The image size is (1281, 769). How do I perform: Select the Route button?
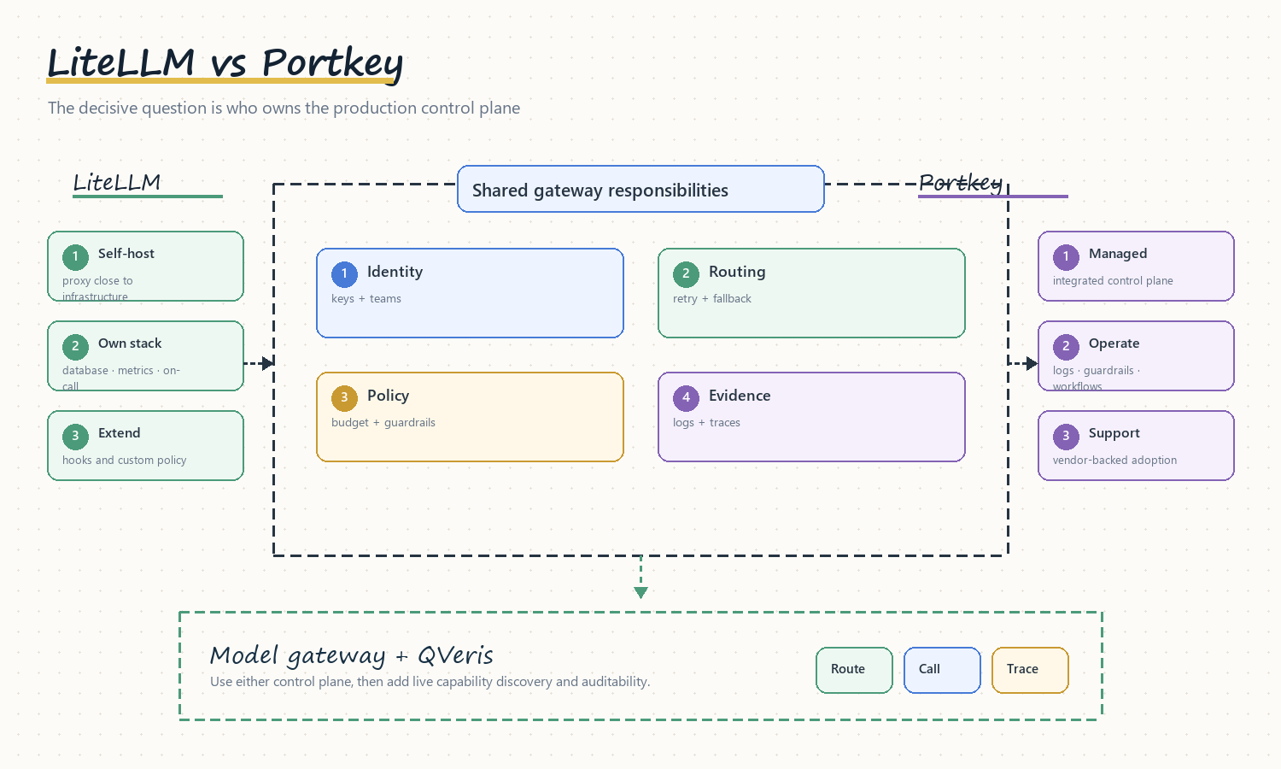tap(854, 670)
